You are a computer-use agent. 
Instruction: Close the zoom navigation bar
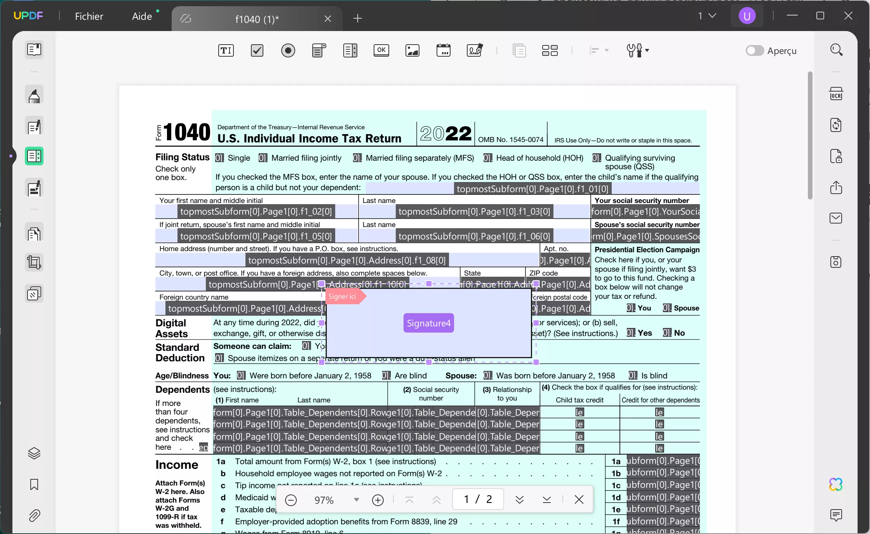tap(579, 499)
